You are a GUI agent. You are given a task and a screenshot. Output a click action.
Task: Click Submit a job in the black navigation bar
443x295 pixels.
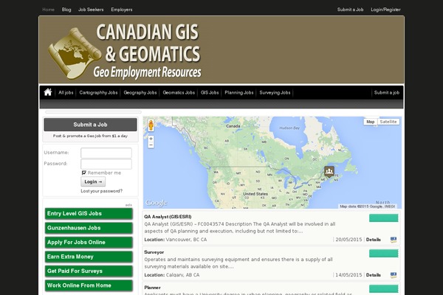(x=386, y=93)
